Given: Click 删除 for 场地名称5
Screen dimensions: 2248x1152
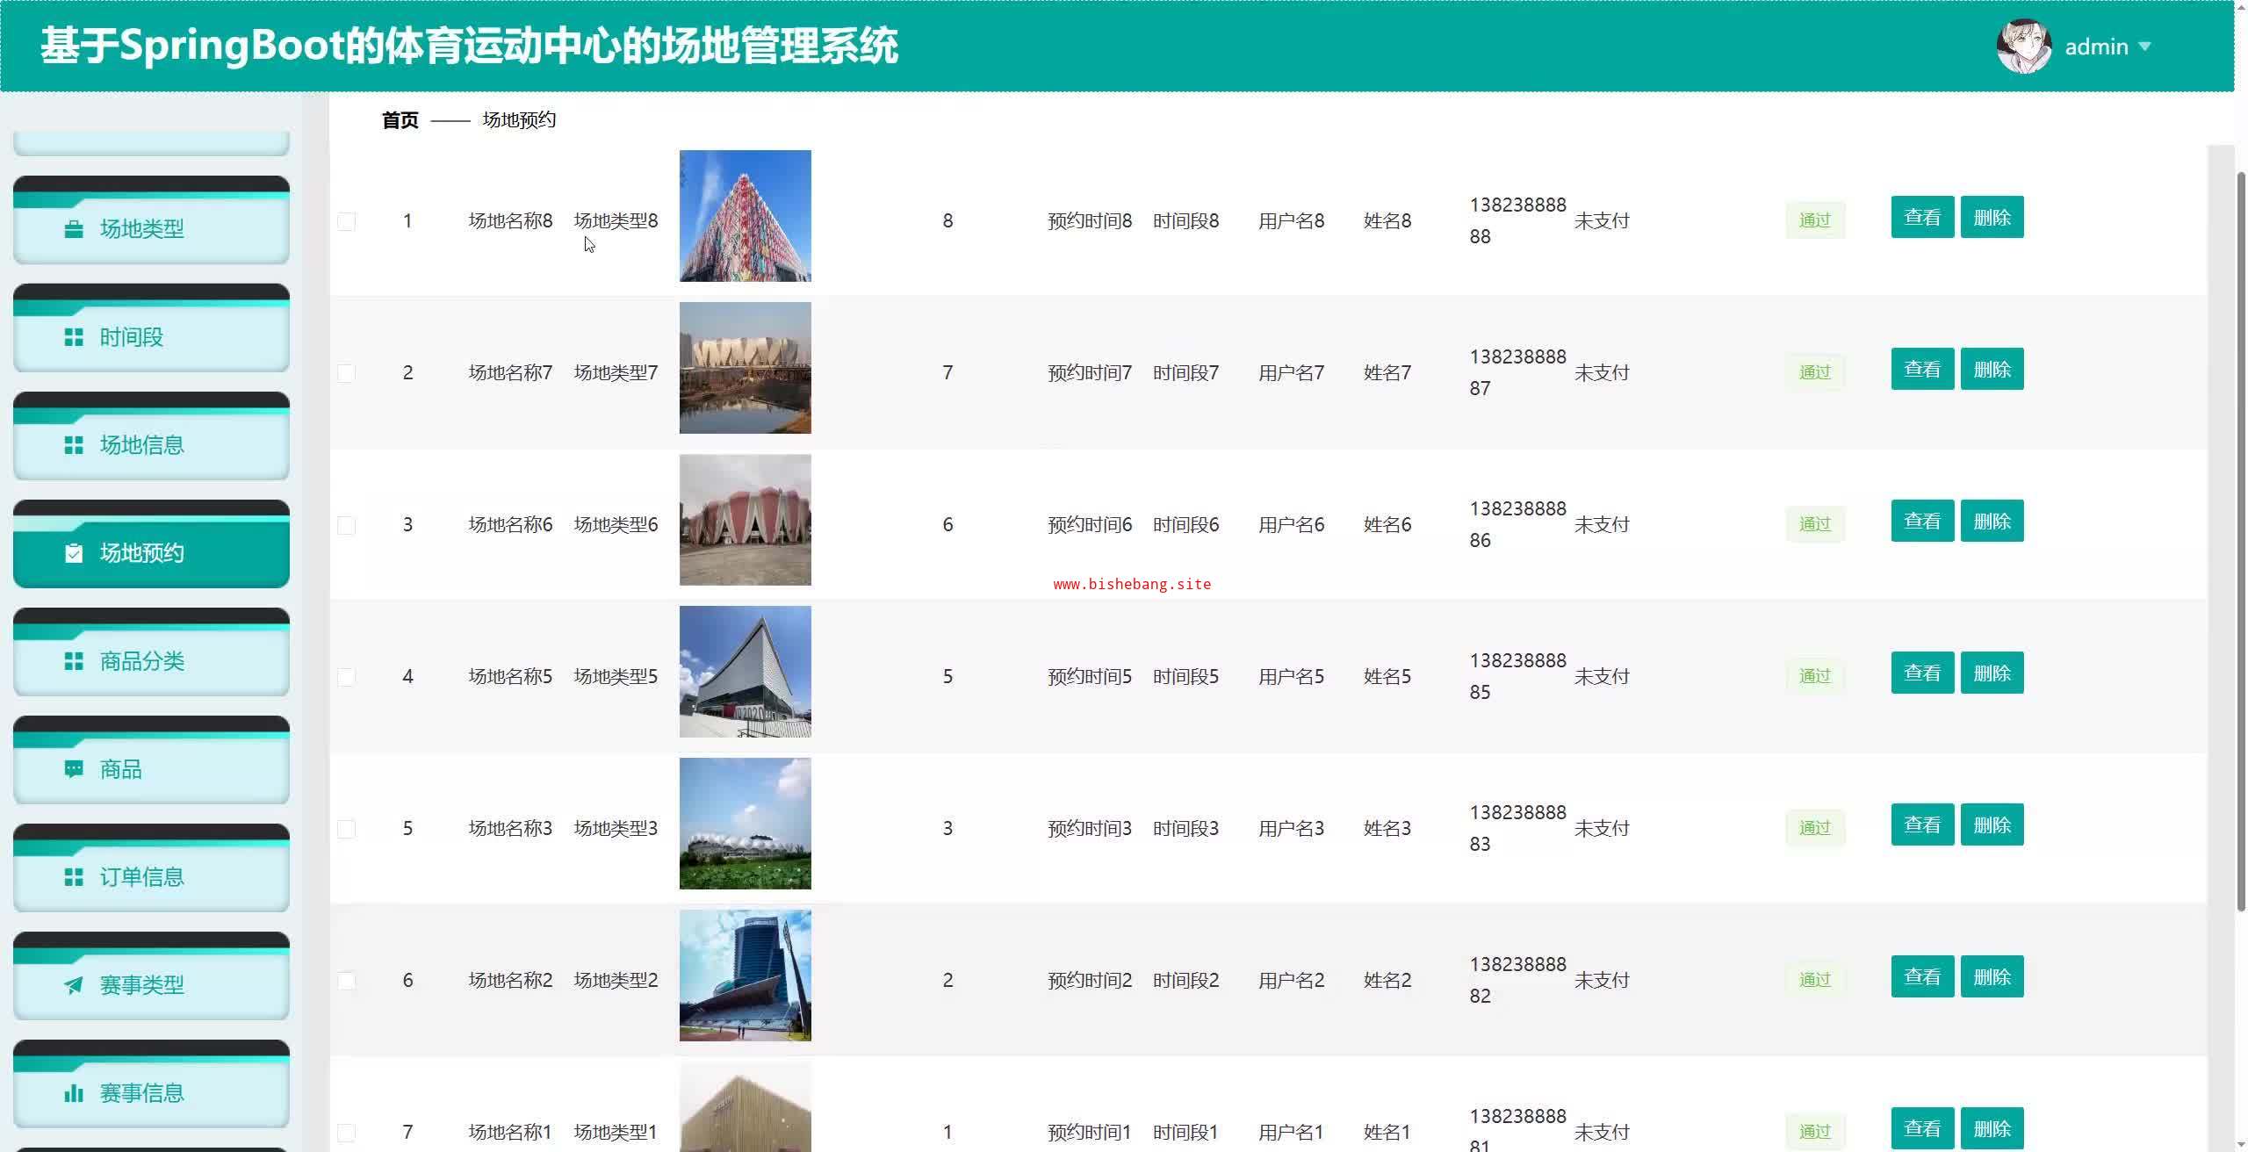Looking at the screenshot, I should (x=1991, y=673).
